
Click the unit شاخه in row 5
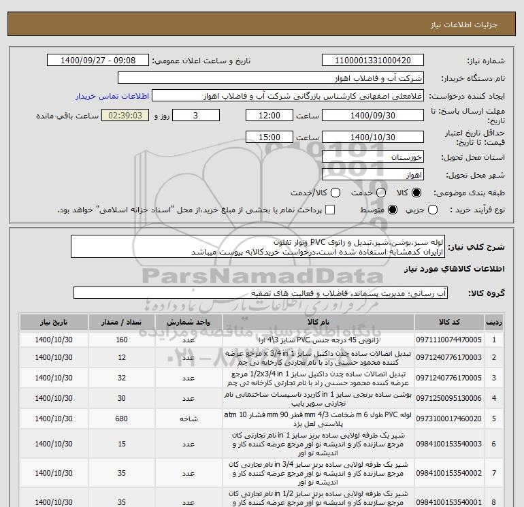click(x=189, y=419)
